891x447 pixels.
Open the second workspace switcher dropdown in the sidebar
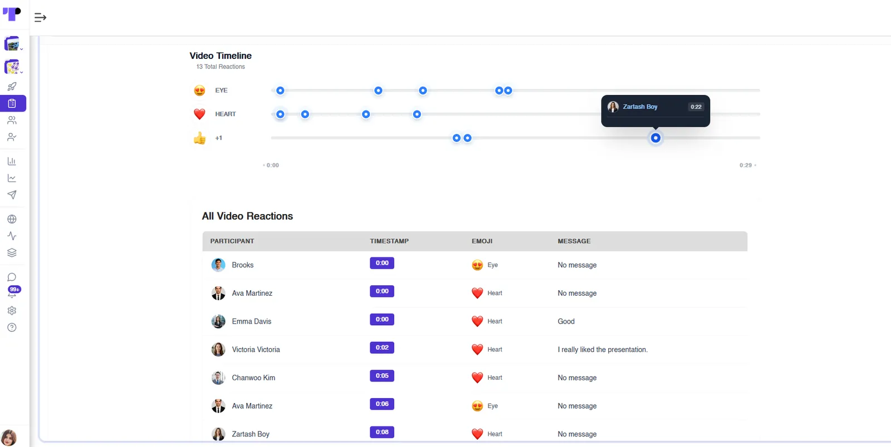[13, 67]
